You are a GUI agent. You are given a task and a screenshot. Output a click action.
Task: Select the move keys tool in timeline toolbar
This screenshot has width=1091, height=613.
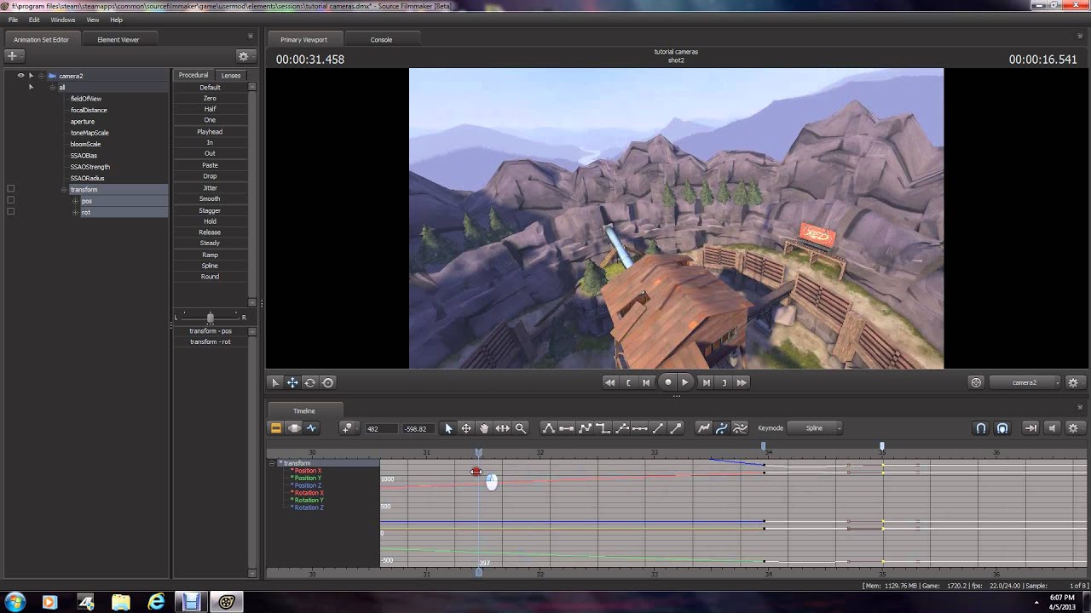click(x=466, y=428)
